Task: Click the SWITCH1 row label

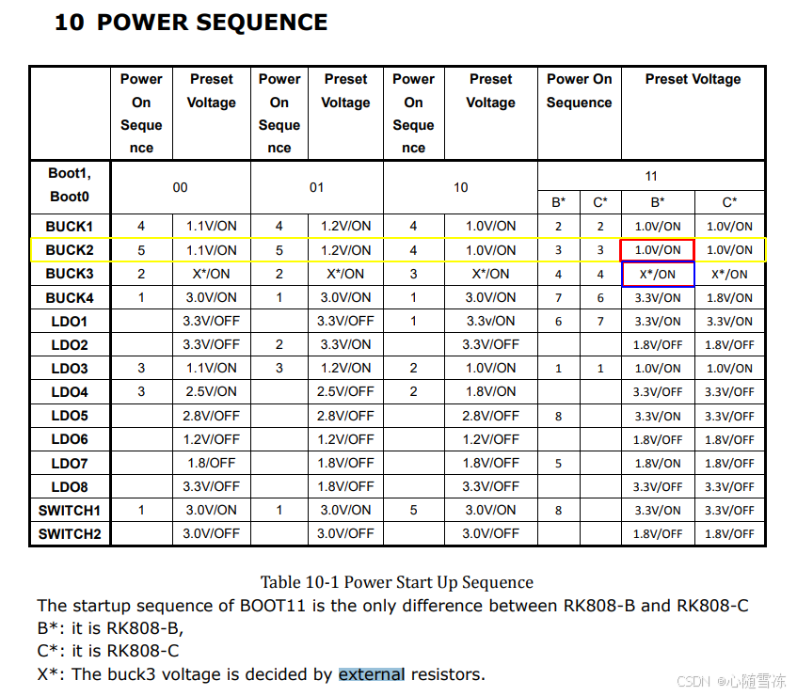Action: (70, 510)
